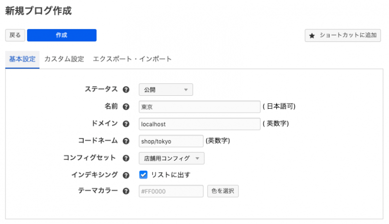The width and height of the screenshot is (389, 224).
Task: Uncheck the リストに出す checkbox
Action: 144,175
